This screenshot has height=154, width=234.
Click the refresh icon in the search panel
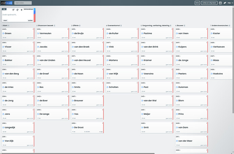pyautogui.click(x=17, y=10)
